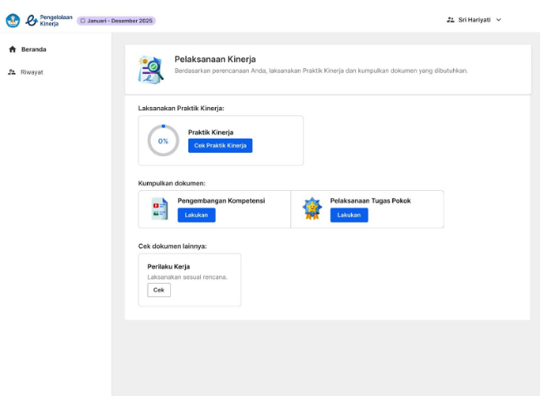This screenshot has width=541, height=396.
Task: Click the Pelaksanaan Kinerja magnifier header icon
Action: click(151, 70)
